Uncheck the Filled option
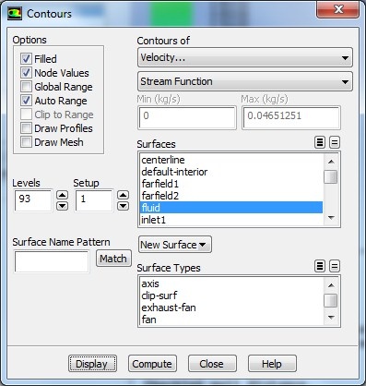 (26, 58)
